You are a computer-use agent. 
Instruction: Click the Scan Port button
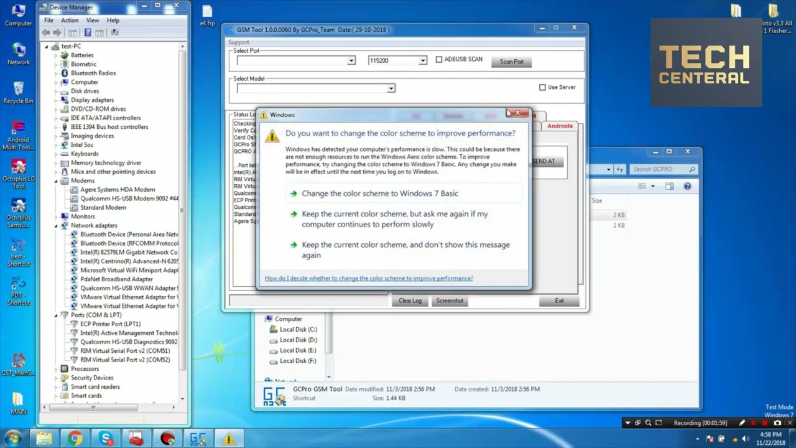click(512, 62)
